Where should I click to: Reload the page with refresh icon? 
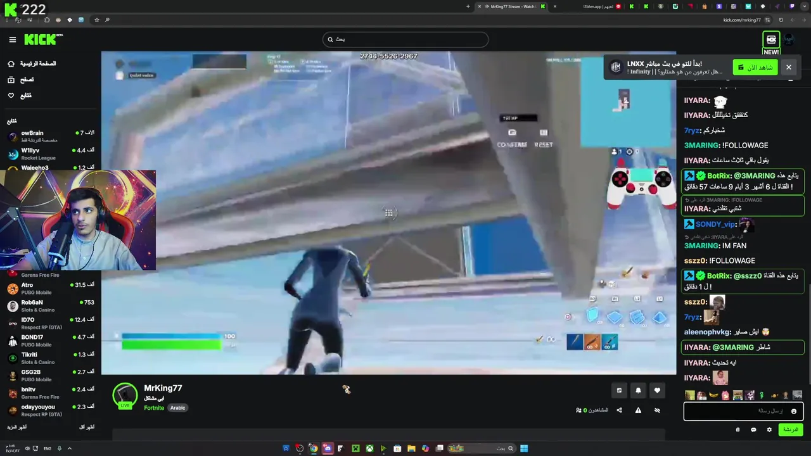(781, 20)
